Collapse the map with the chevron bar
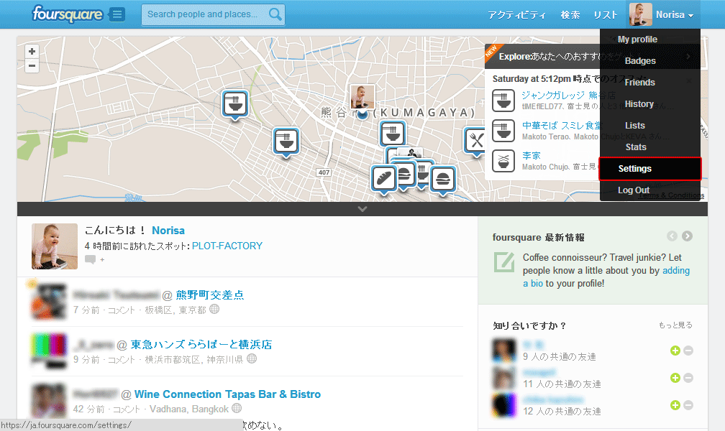725x431 pixels. click(362, 209)
